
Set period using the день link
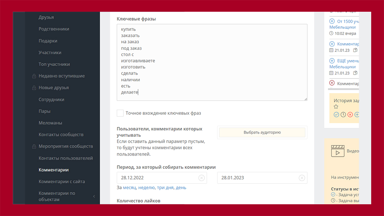pos(181,188)
